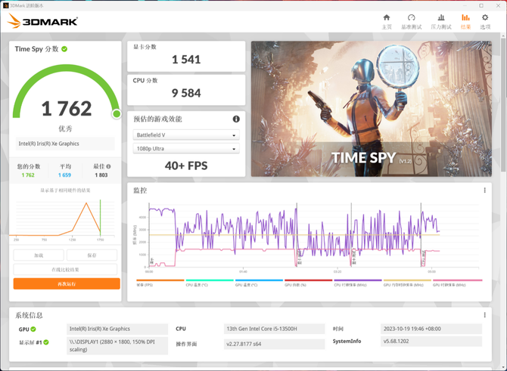Click info icon in estimated game performance
Image resolution: width=507 pixels, height=371 pixels.
click(x=236, y=119)
